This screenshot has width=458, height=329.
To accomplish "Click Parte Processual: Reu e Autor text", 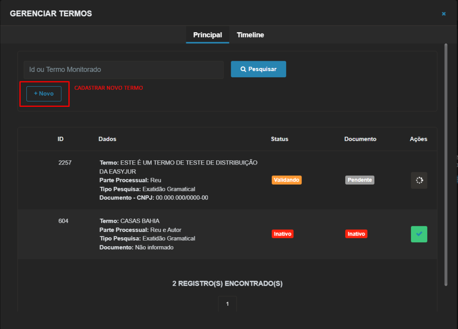I will [140, 230].
